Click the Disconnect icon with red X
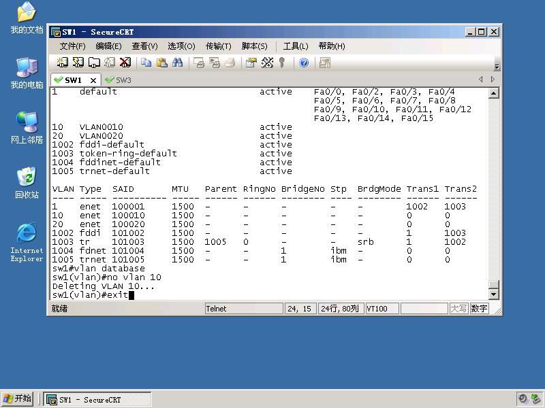The height and width of the screenshot is (408, 545). [125, 63]
